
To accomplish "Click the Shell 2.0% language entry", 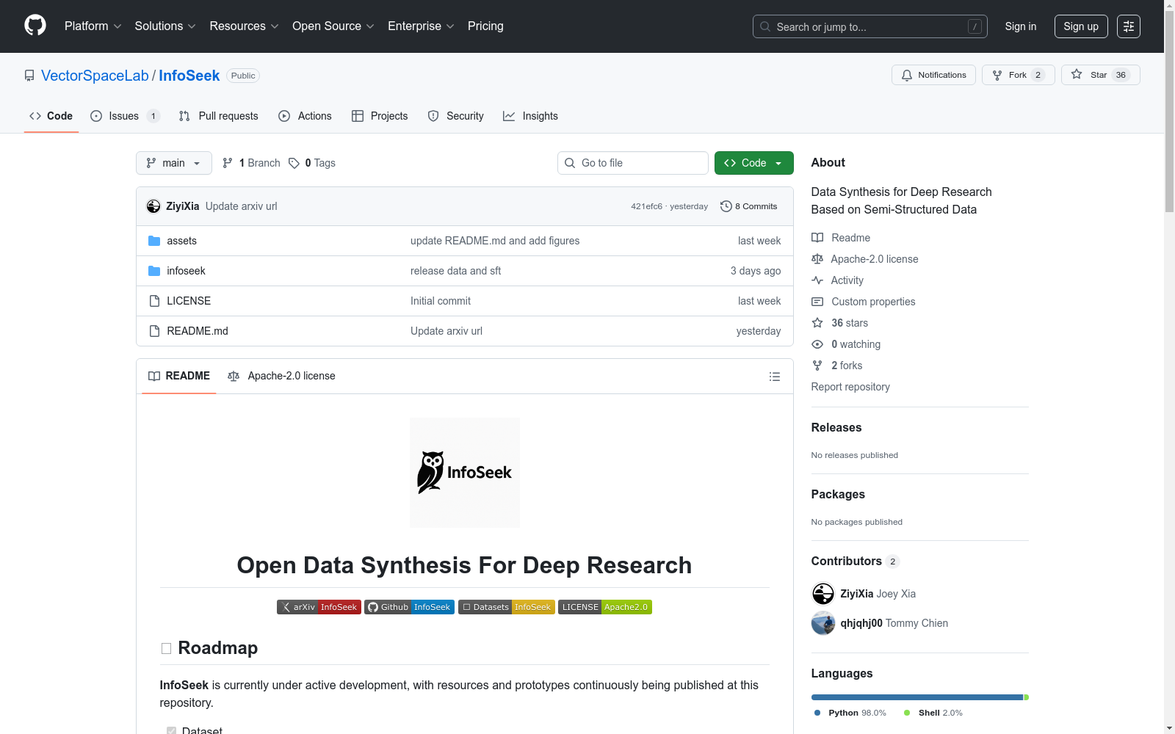I will [x=933, y=713].
